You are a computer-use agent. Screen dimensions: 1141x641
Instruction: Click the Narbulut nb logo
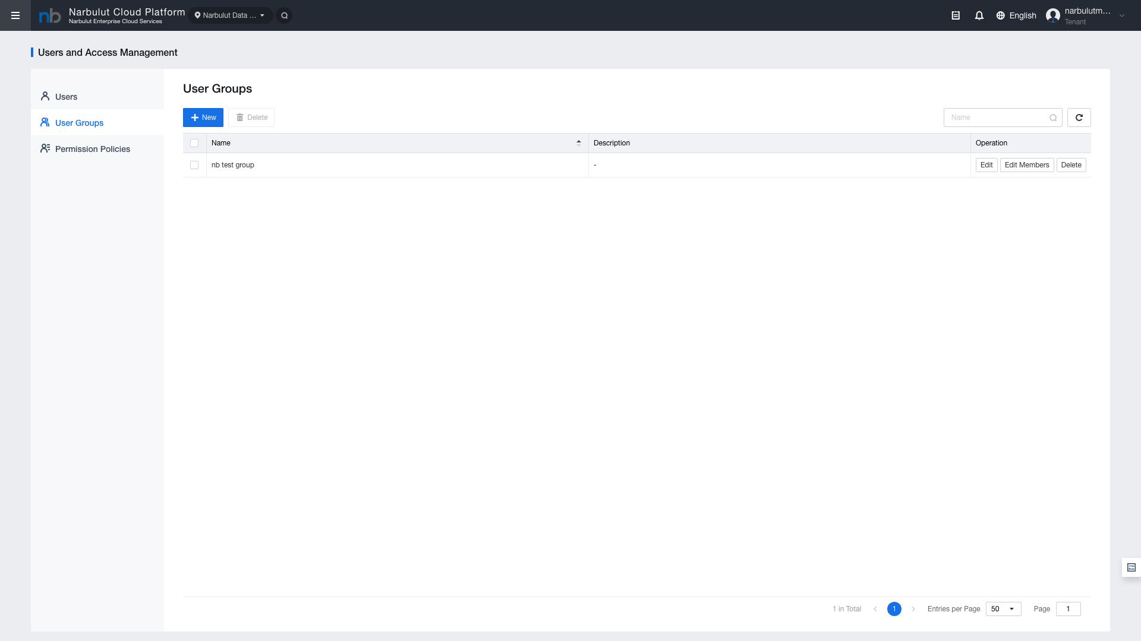click(50, 16)
